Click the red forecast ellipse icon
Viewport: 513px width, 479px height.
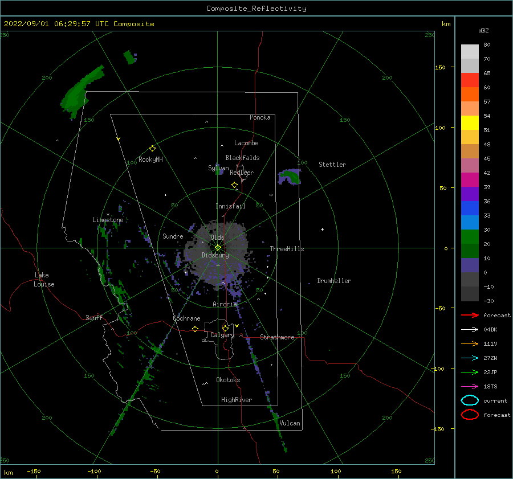click(470, 415)
